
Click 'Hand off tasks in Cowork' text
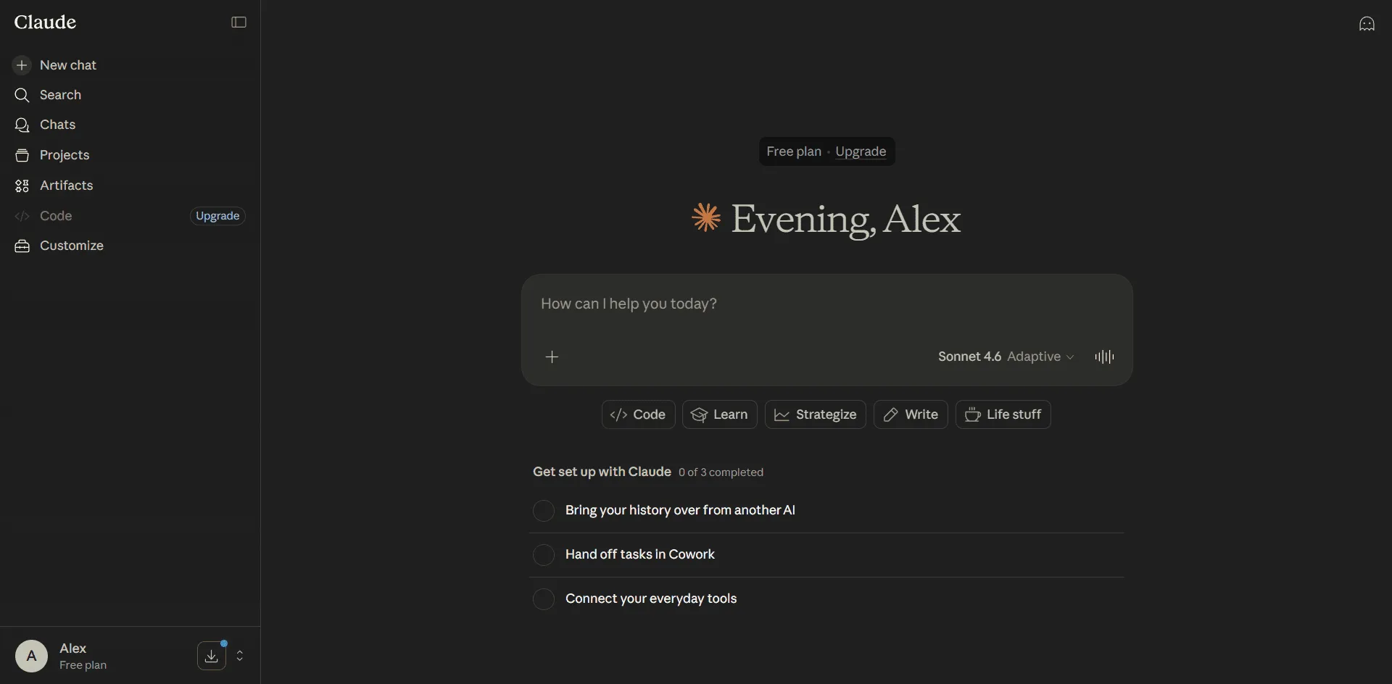coord(640,554)
